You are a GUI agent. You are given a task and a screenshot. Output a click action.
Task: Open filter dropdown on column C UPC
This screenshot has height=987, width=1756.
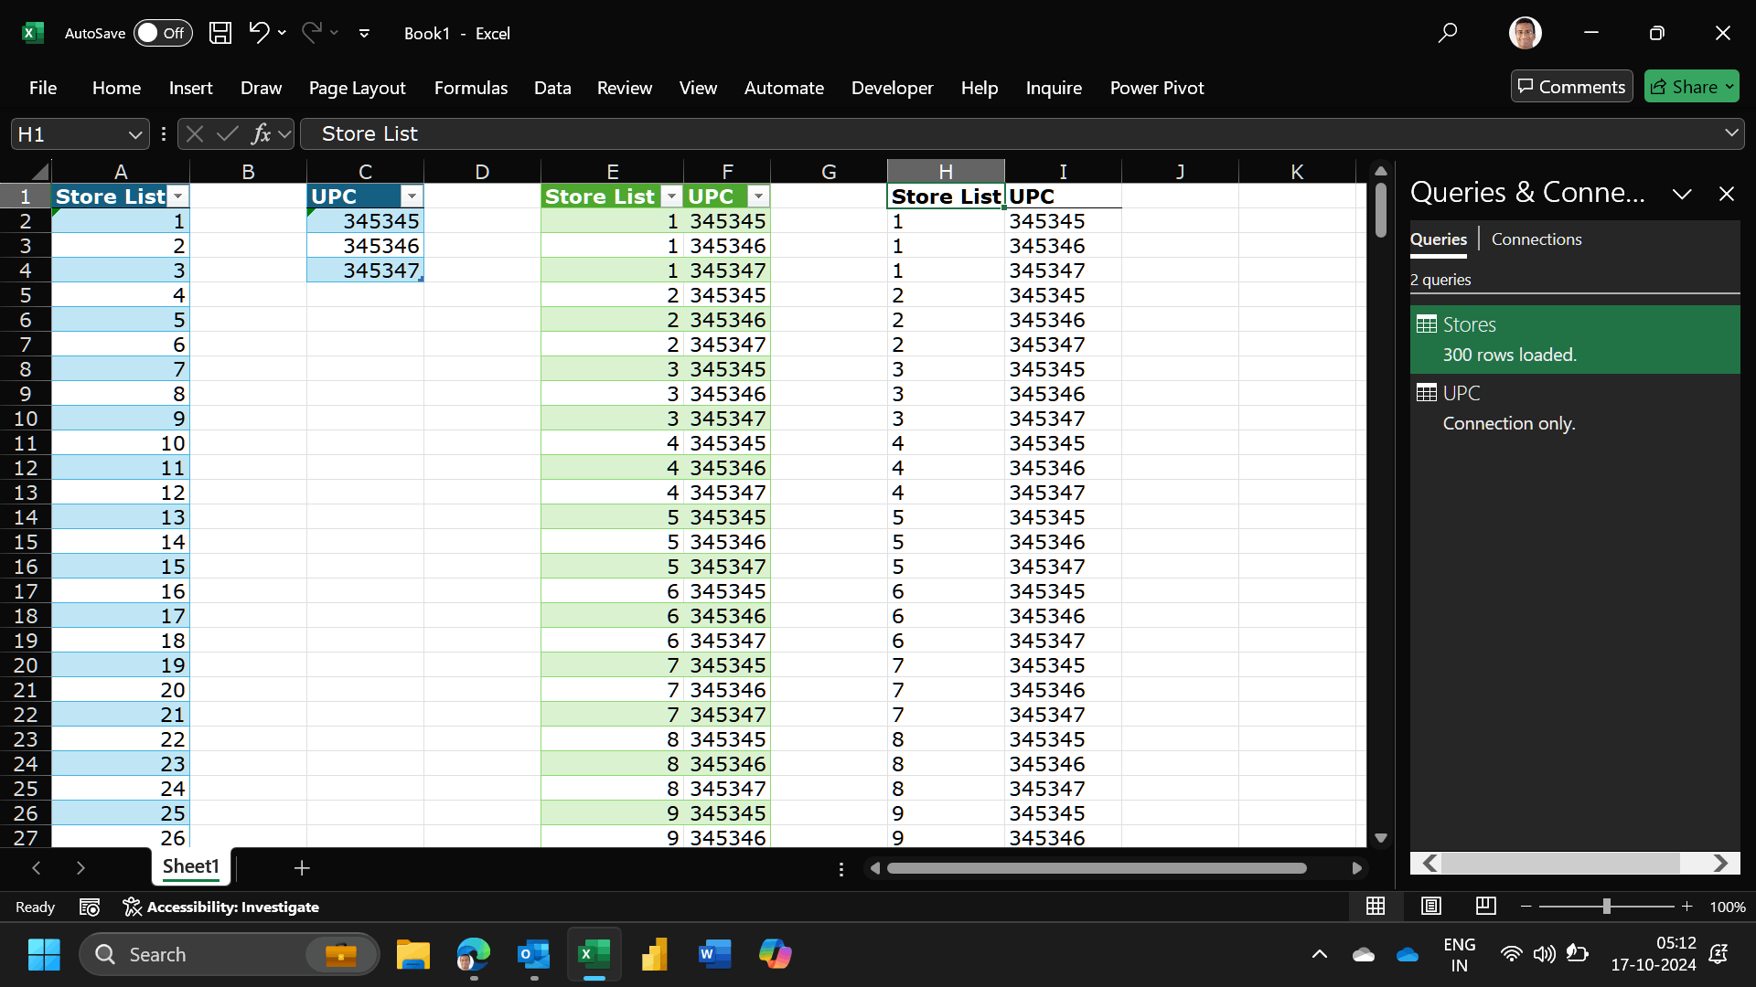(412, 196)
